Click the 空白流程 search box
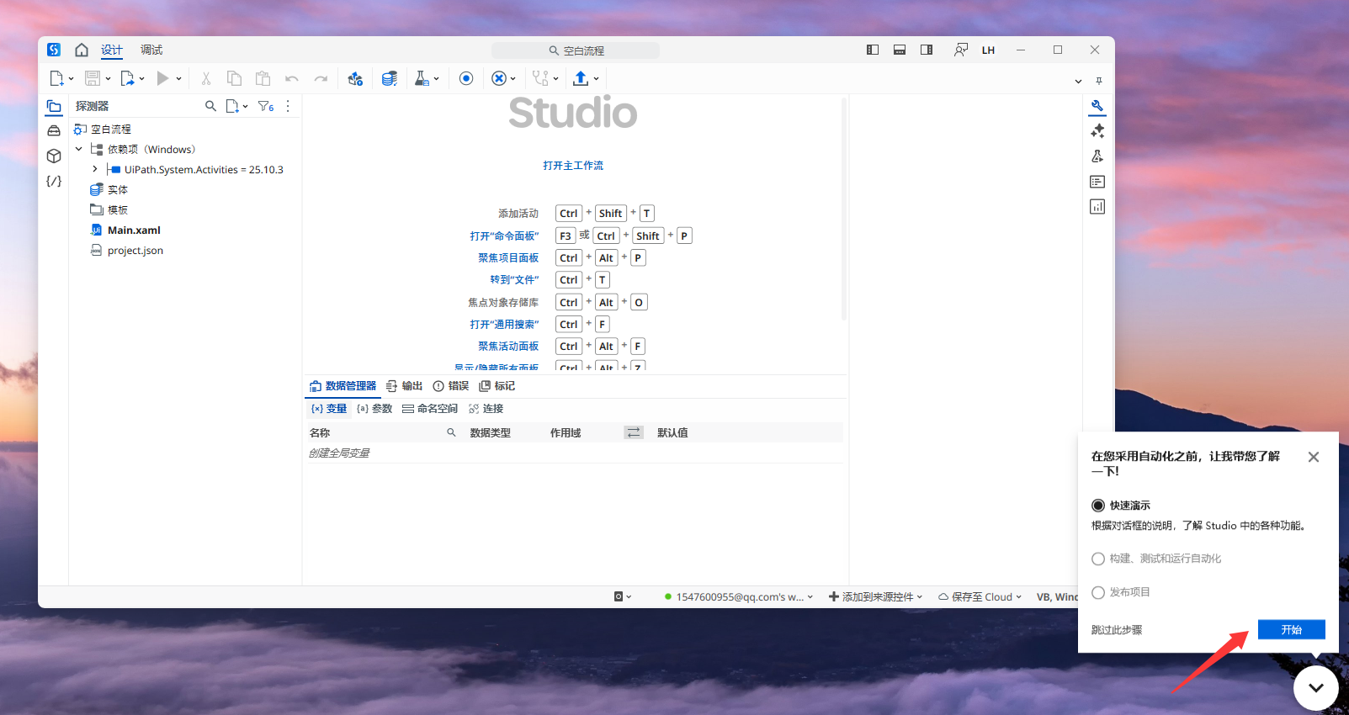This screenshot has height=715, width=1349. (576, 50)
